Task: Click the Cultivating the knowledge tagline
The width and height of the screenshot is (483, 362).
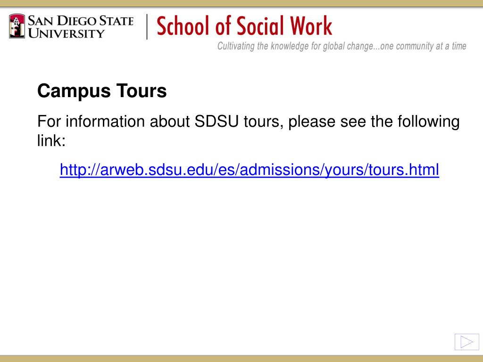Action: tap(341, 46)
